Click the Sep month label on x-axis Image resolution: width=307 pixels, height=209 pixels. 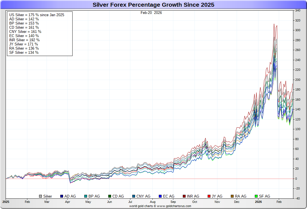[173, 201]
